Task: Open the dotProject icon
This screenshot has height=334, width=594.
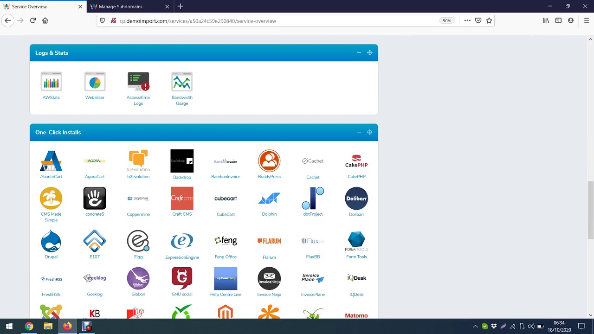Action: coord(313,199)
